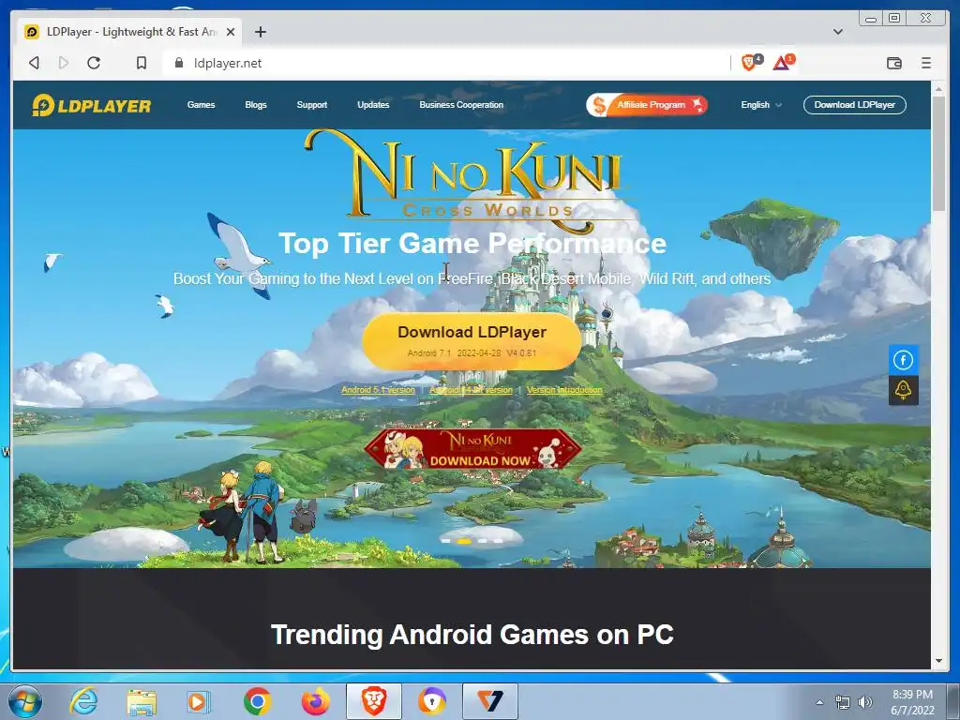Select the Brave browser taskbar icon
This screenshot has width=960, height=720.
(x=374, y=701)
